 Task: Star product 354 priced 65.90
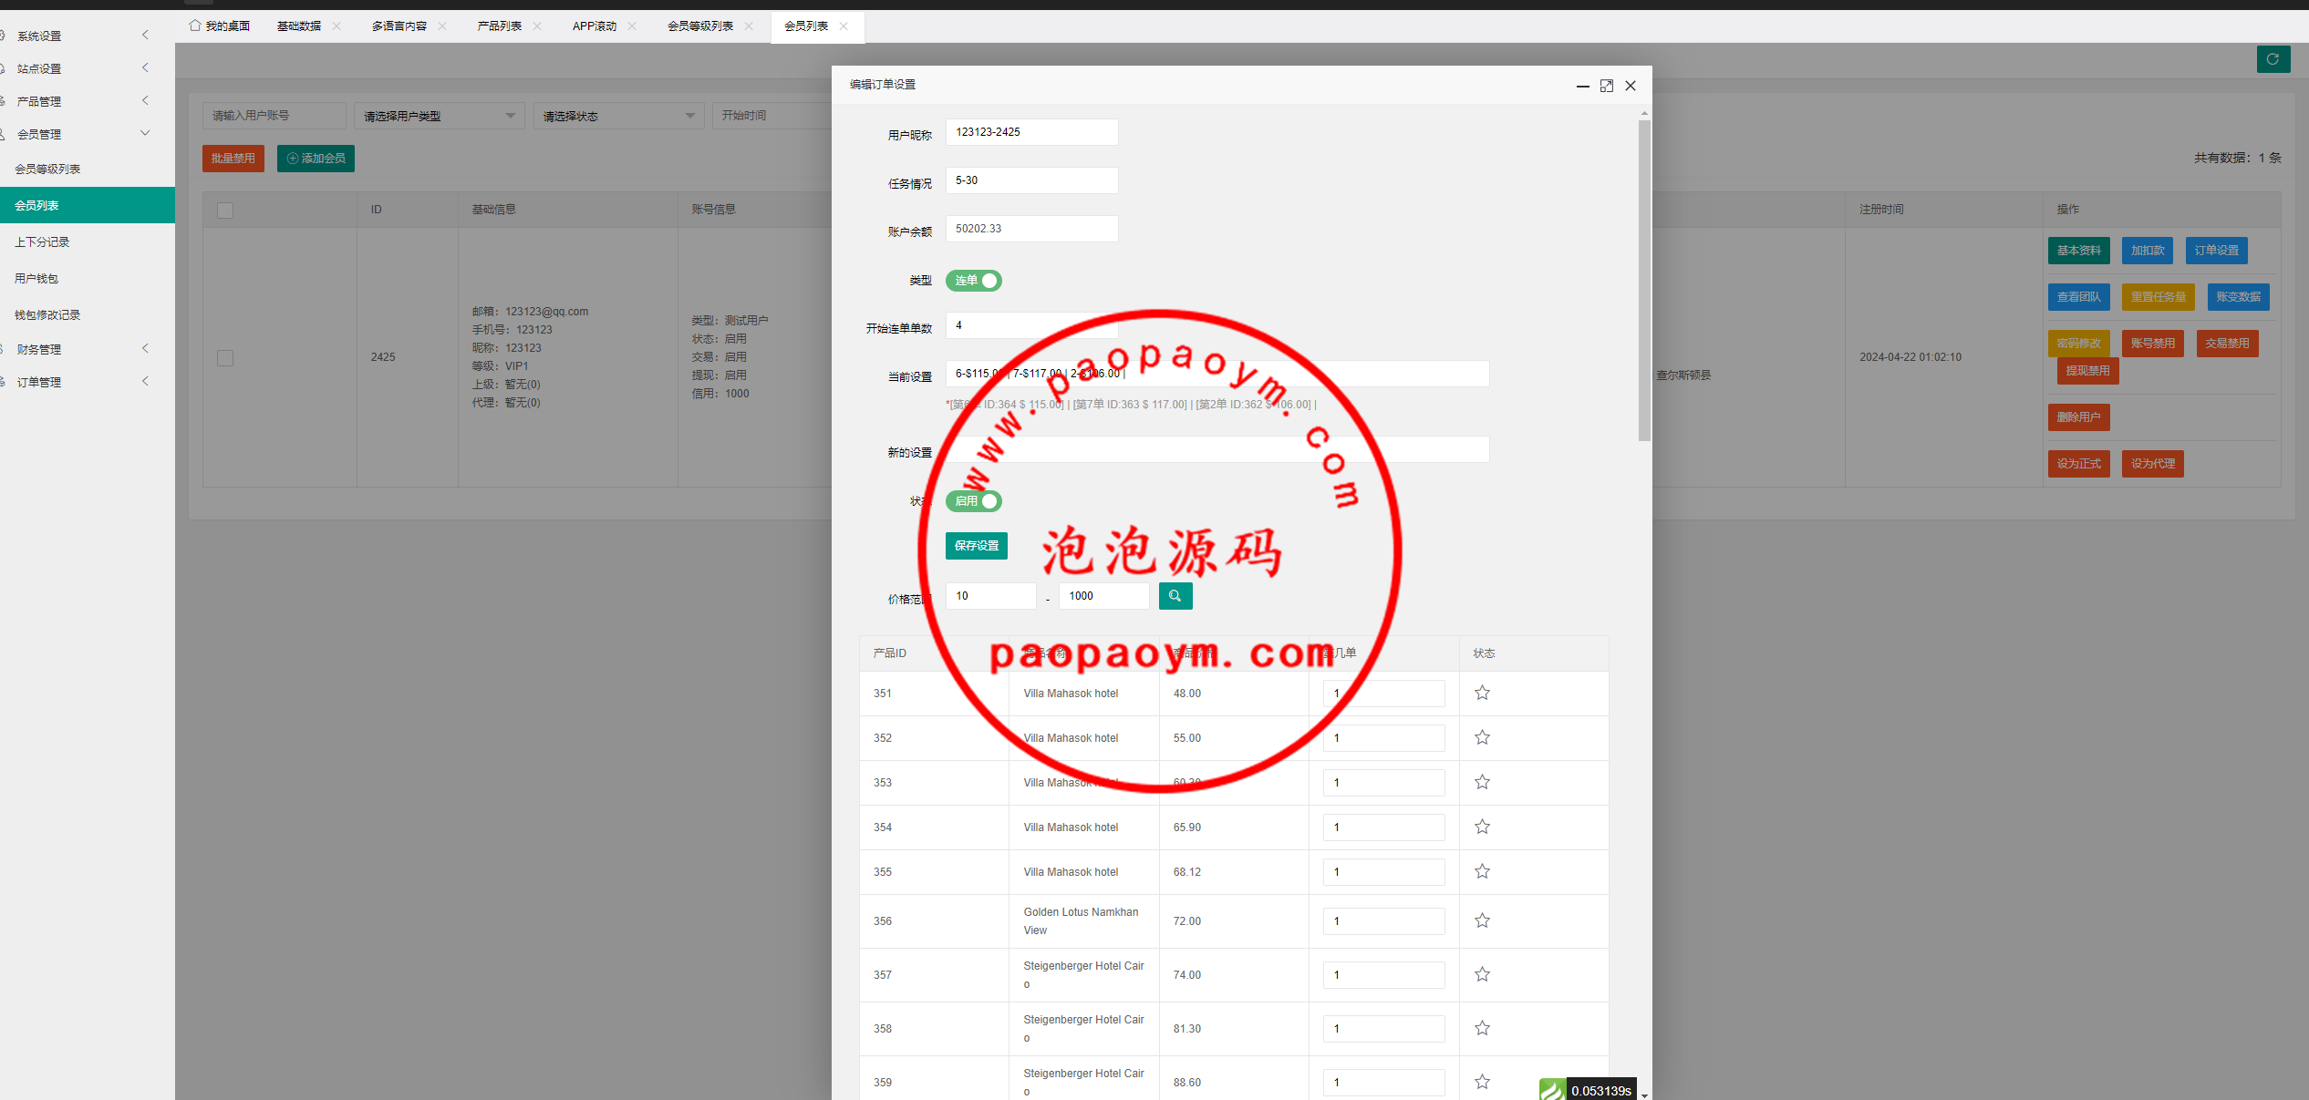click(1482, 827)
